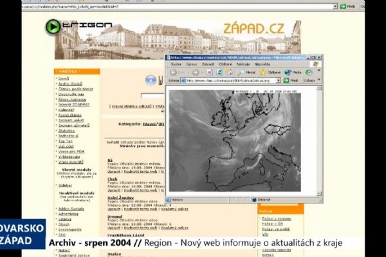Click the scroll up arrow in the popup window
This screenshot has height=257, width=386.
tap(319, 88)
